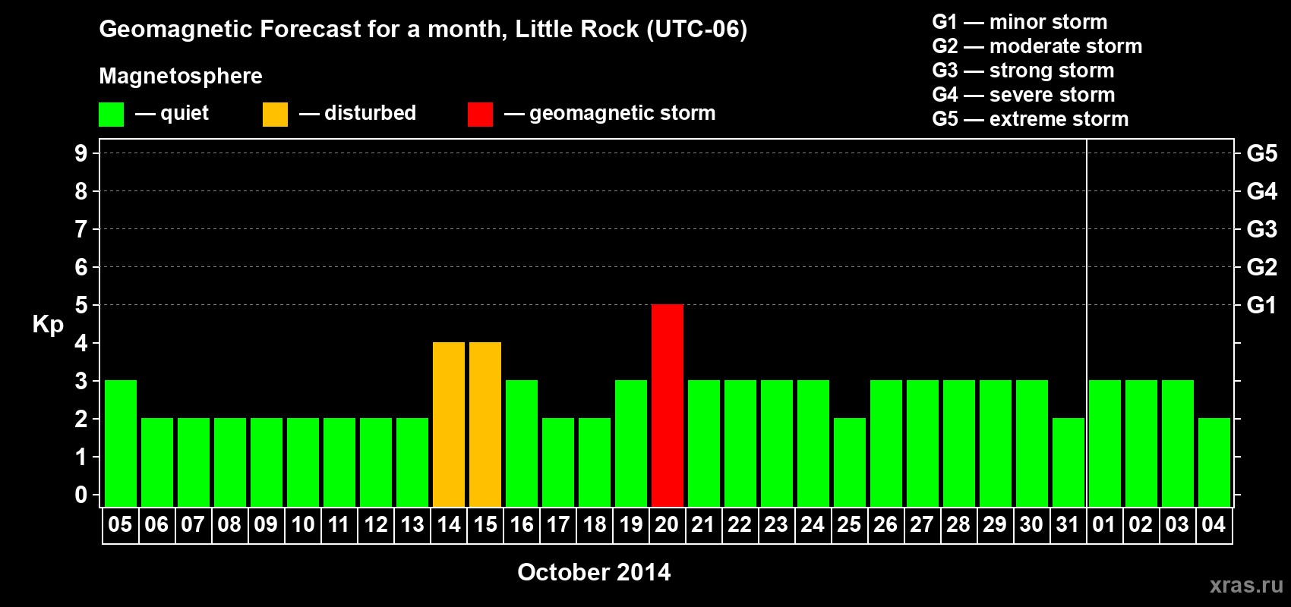Click the green bar above day 13

click(412, 462)
